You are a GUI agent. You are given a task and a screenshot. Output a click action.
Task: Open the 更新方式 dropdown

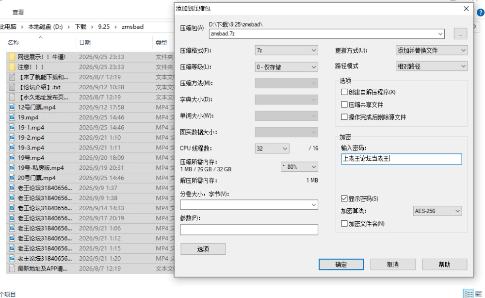coord(432,50)
